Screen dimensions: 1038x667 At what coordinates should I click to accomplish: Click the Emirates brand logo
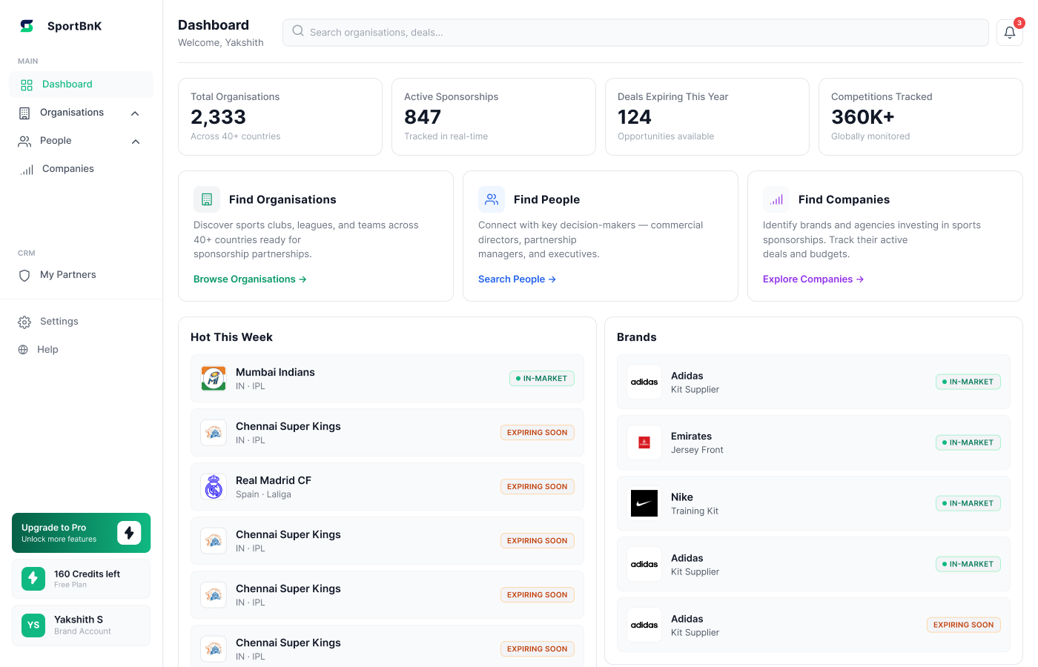[644, 443]
